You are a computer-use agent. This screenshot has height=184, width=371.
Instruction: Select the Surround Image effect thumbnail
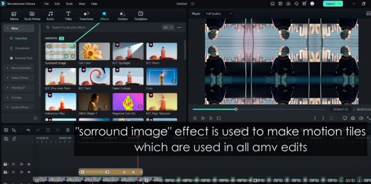coord(61,51)
